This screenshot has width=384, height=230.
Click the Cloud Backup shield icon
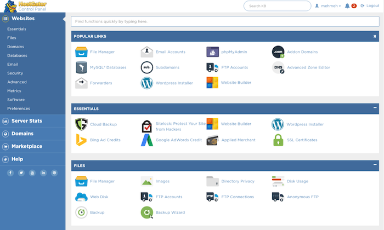coord(81,124)
